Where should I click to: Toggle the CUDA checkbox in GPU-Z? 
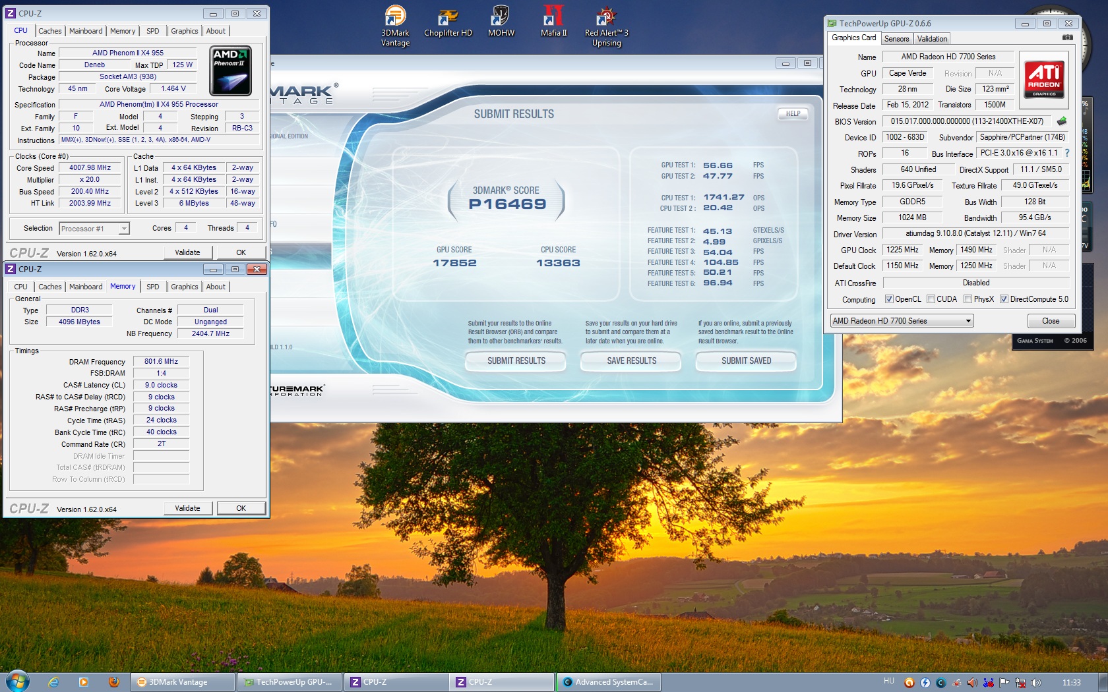click(931, 299)
